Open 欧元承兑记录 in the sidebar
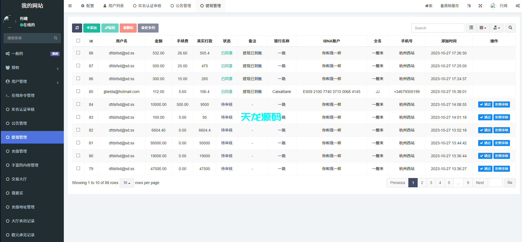The width and height of the screenshot is (522, 242). coord(32,235)
